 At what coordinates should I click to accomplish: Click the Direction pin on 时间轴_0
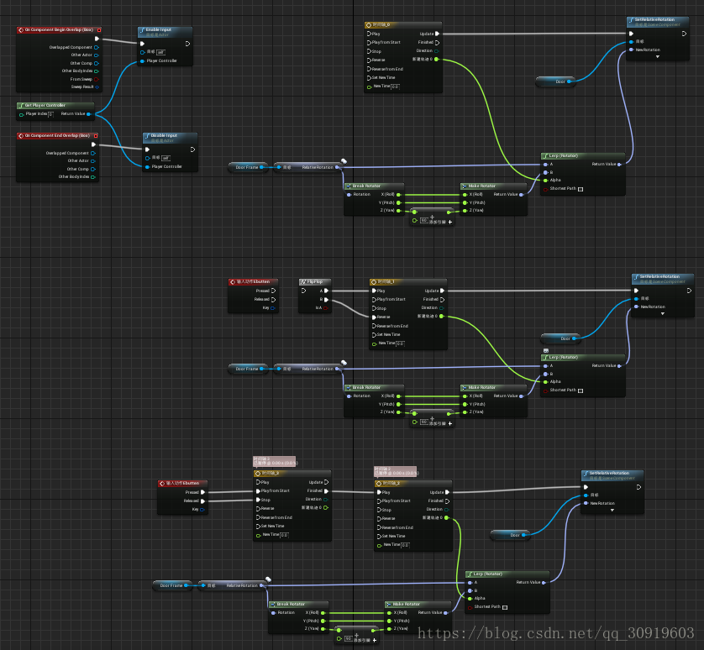pyautogui.click(x=436, y=50)
